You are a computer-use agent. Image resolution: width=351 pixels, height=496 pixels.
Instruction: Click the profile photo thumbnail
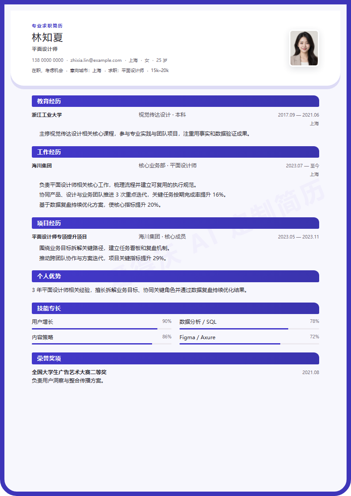[x=304, y=48]
